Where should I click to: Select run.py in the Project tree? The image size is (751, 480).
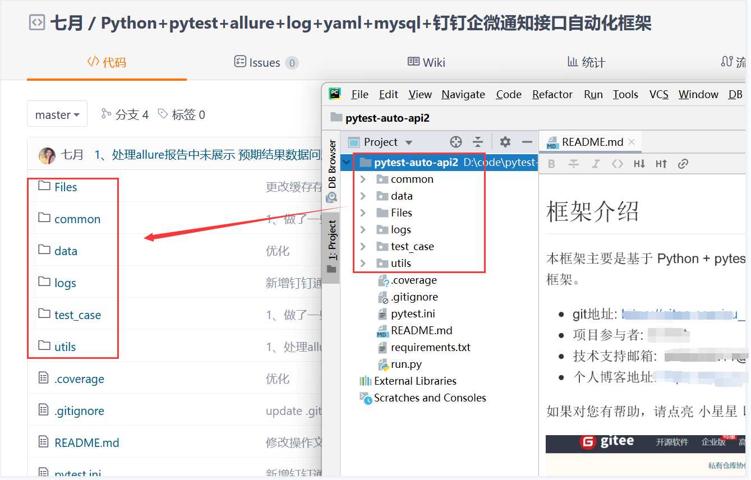click(x=406, y=364)
